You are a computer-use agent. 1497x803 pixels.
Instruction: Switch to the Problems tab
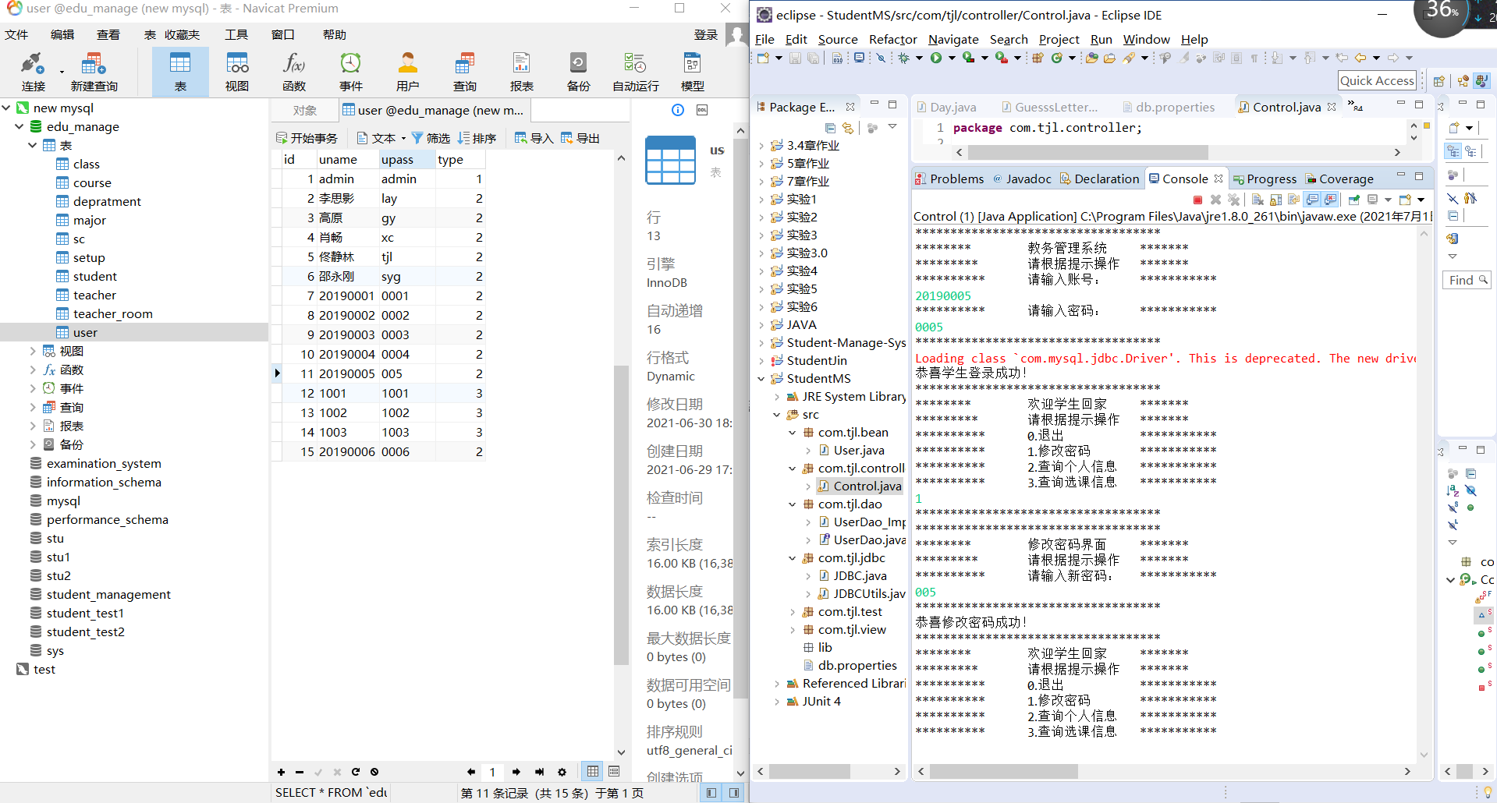click(x=950, y=179)
